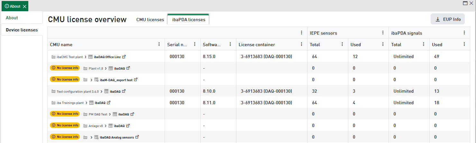Image resolution: width=476 pixels, height=143 pixels.
Task: Click iba Trainings plant breadcrumb
Action: pyautogui.click(x=70, y=103)
